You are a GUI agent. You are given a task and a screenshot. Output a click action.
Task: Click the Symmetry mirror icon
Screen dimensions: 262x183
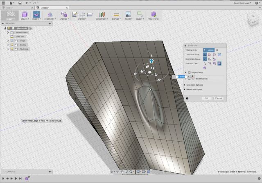pos(50,14)
